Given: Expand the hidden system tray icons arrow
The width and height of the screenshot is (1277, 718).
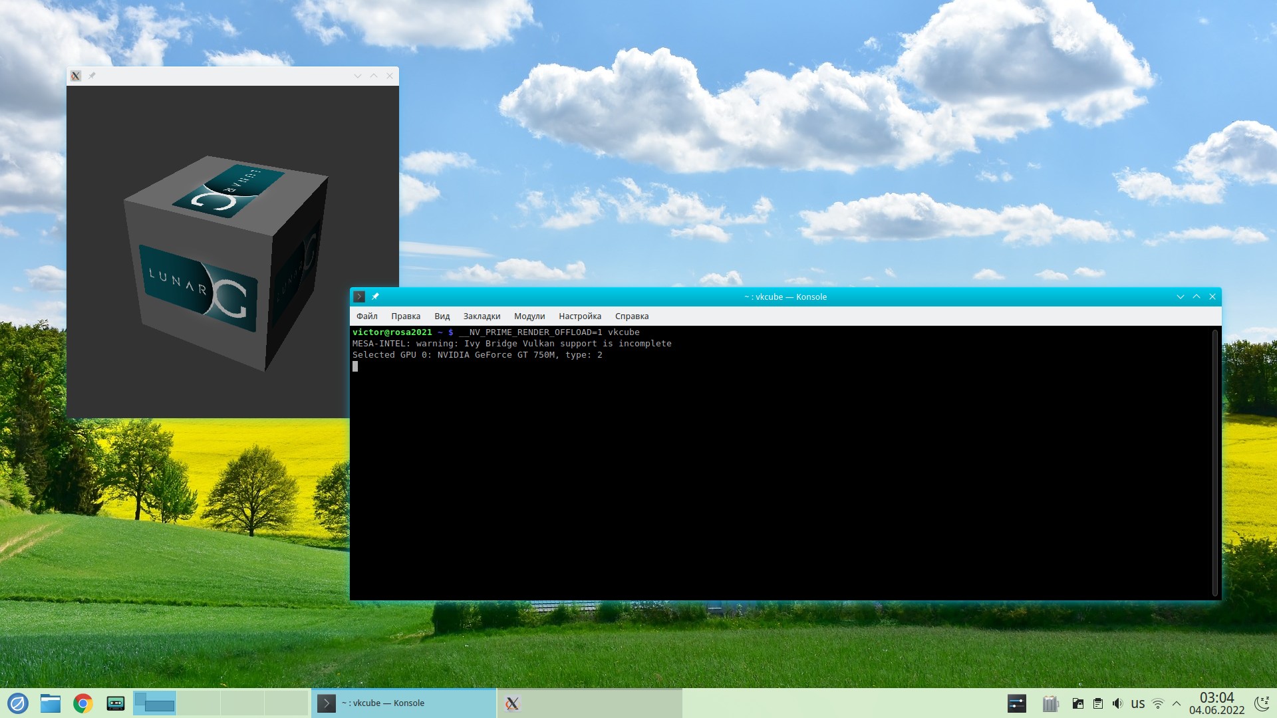Looking at the screenshot, I should (x=1177, y=703).
